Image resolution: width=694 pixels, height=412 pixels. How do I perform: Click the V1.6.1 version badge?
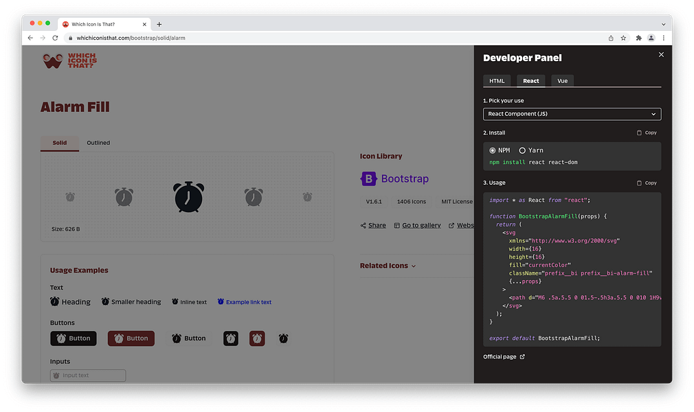[374, 201]
